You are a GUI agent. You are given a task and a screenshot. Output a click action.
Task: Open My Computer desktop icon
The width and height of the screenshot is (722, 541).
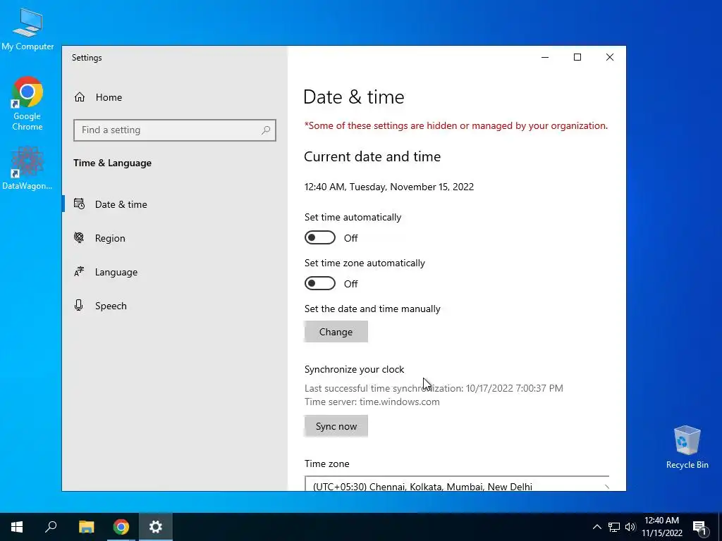click(x=27, y=29)
